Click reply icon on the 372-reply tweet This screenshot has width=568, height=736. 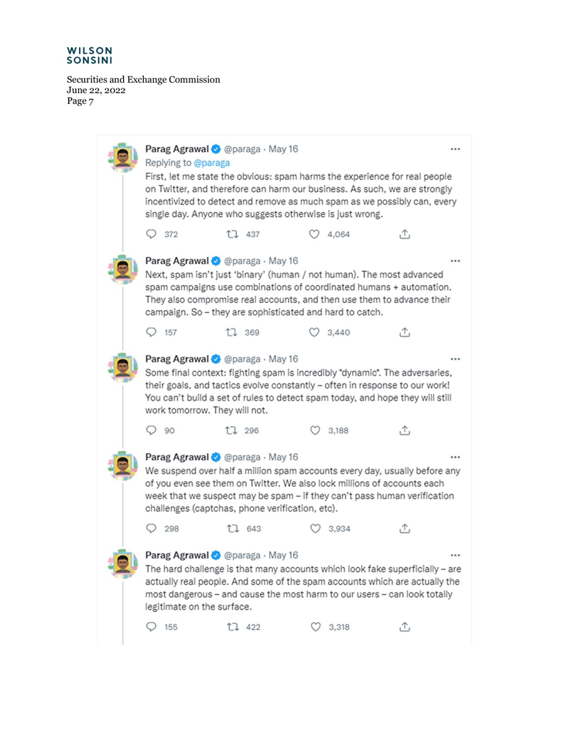point(152,234)
